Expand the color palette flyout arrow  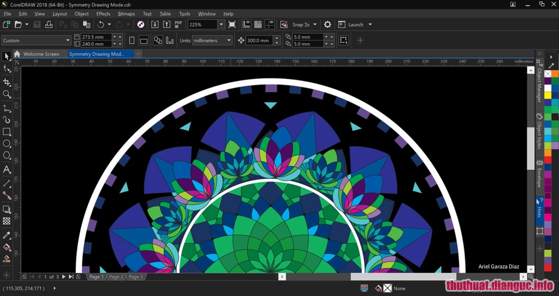551,57
